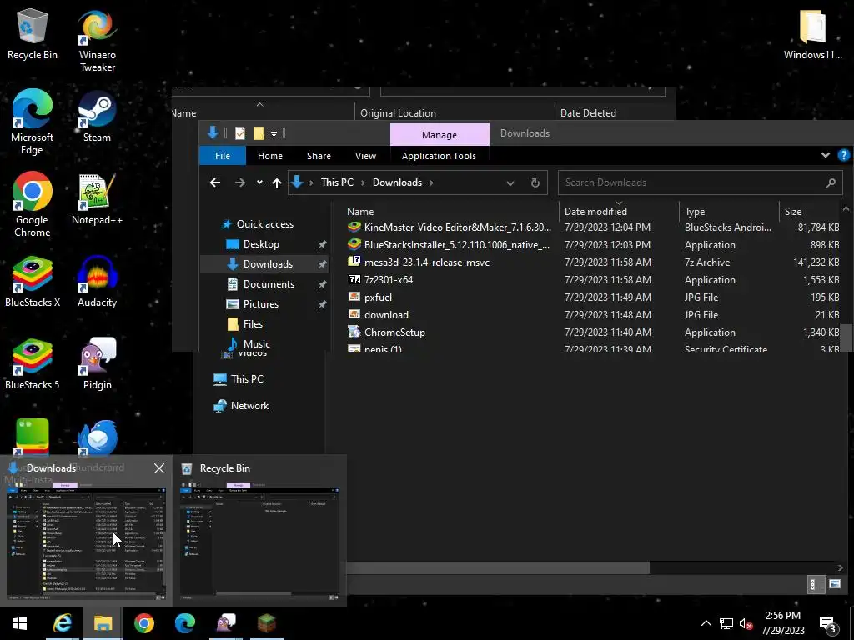Screen dimensions: 854x640
Task: Open the Customize Quick Access Toolbar dropdown
Action: 274,133
